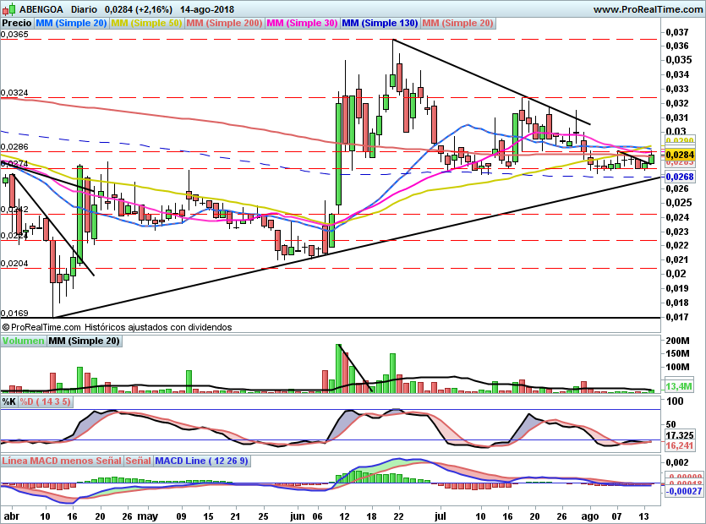Click the 17.325 stochastic value

coord(680,435)
